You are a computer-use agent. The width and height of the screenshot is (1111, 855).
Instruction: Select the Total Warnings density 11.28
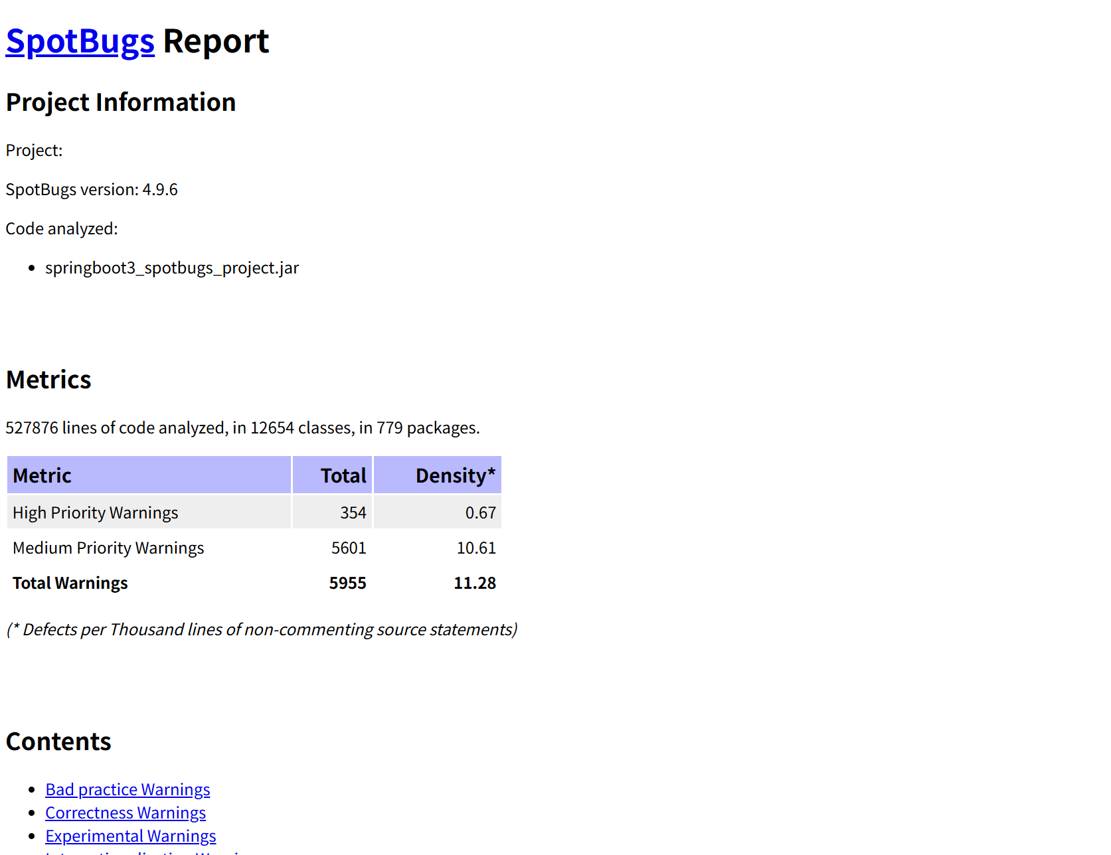coord(438,583)
